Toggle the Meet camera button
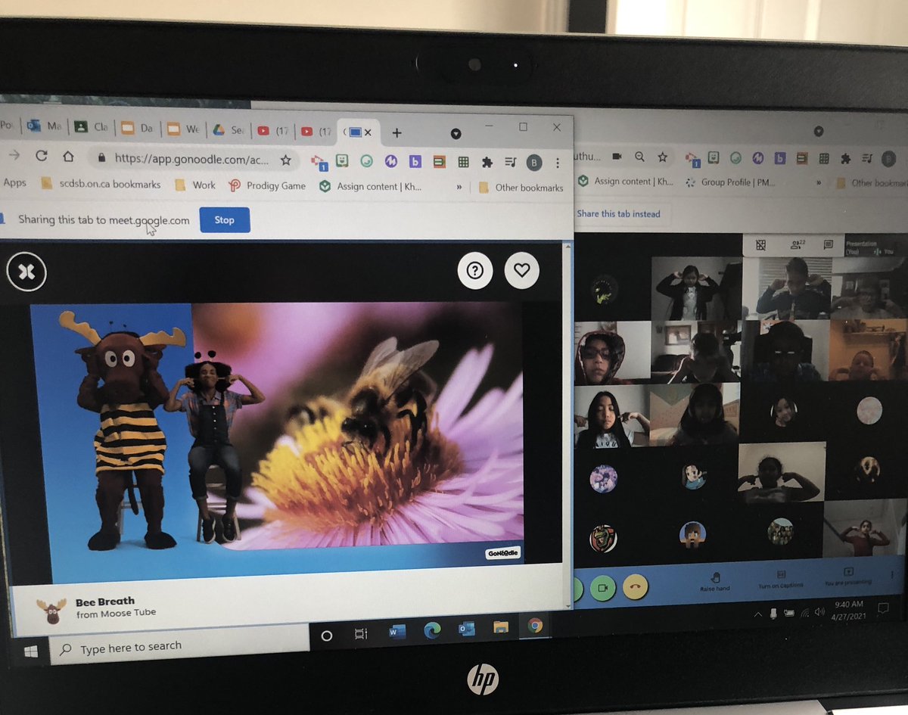 pyautogui.click(x=603, y=588)
